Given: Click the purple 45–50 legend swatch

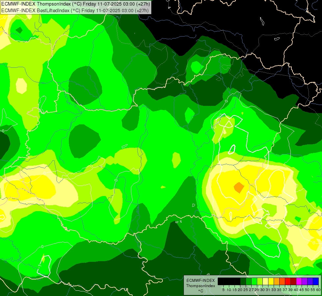Looking at the screenshot, I should click(x=305, y=281).
